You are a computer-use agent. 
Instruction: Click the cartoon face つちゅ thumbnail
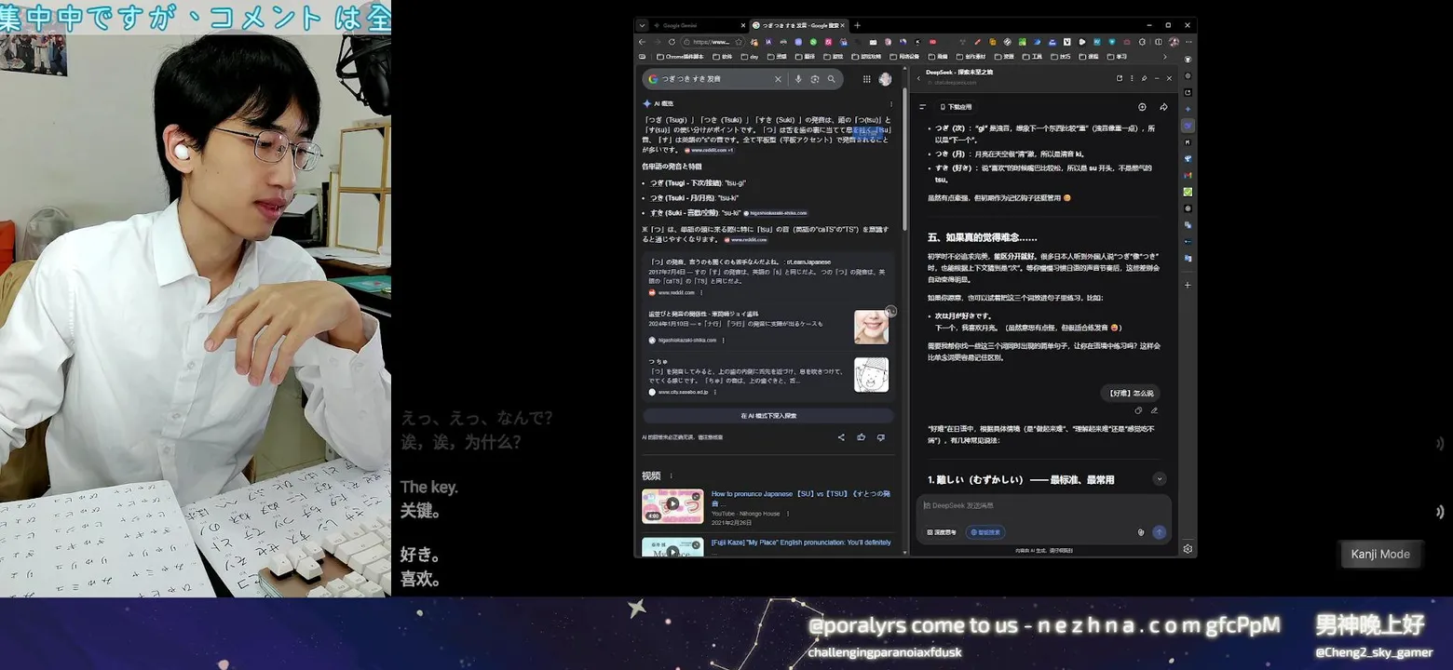coord(871,375)
